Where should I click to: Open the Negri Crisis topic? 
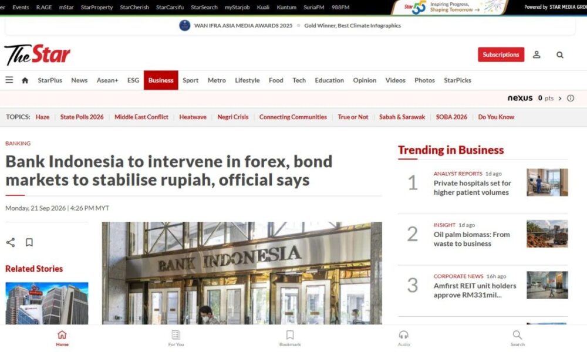click(233, 117)
